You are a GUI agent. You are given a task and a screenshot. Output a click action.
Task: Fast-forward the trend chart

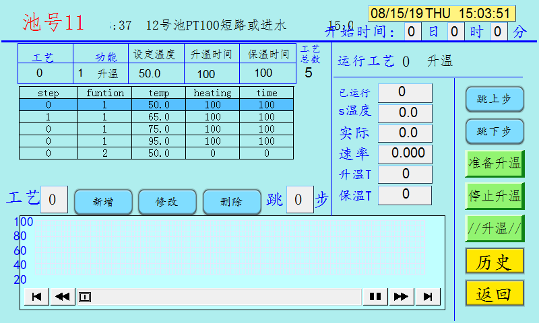pyautogui.click(x=400, y=297)
